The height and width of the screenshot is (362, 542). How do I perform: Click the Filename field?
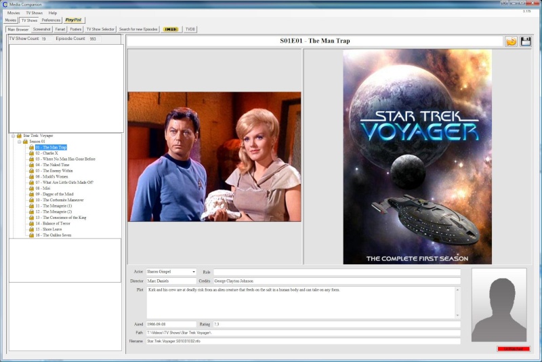(x=304, y=341)
